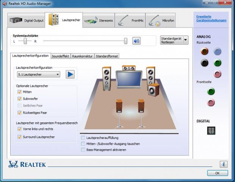The height and width of the screenshot is (182, 235).
Task: Click the digital S/PDIF connector icon
Action: [x=211, y=131]
